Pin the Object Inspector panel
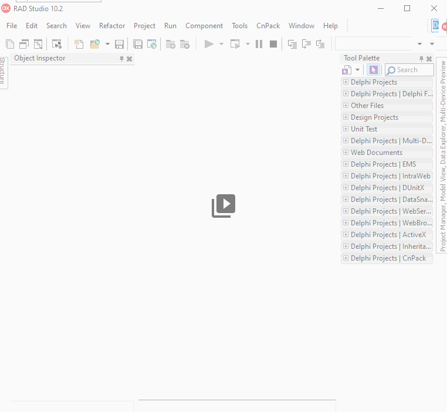This screenshot has height=412, width=447. tap(122, 59)
